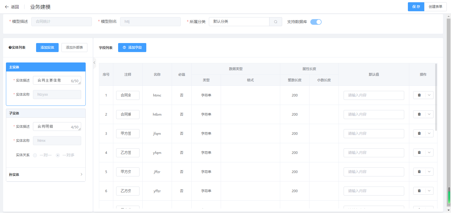Viewport: 451px width, 213px height.
Task: Click the trash icon for jfqm row
Action: coord(419,133)
